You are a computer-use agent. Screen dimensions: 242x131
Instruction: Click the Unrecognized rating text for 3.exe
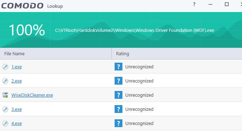139,109
